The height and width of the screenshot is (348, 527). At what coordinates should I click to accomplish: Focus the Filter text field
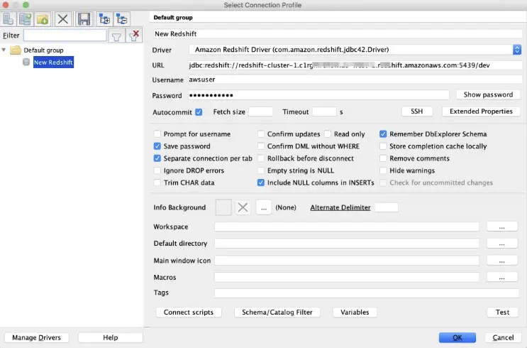(65, 36)
